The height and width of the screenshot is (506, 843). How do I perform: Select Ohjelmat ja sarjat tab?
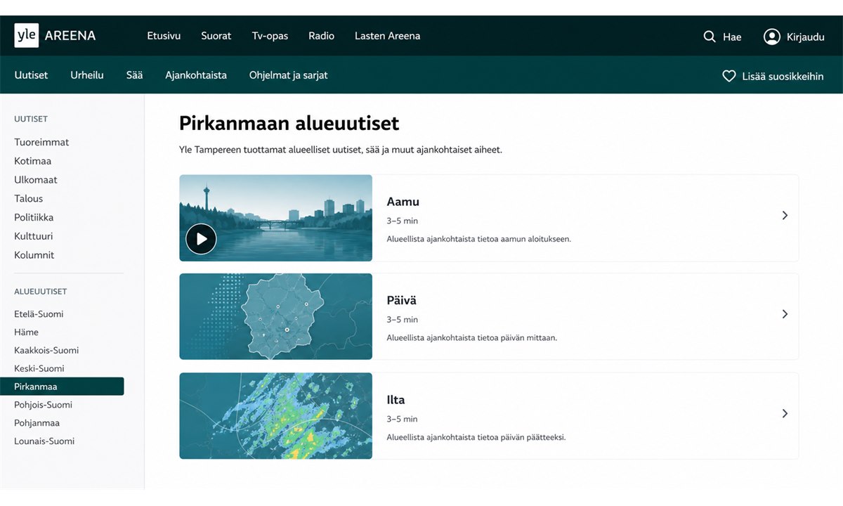tap(288, 75)
